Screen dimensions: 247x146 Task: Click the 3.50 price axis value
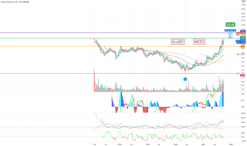[243, 62]
